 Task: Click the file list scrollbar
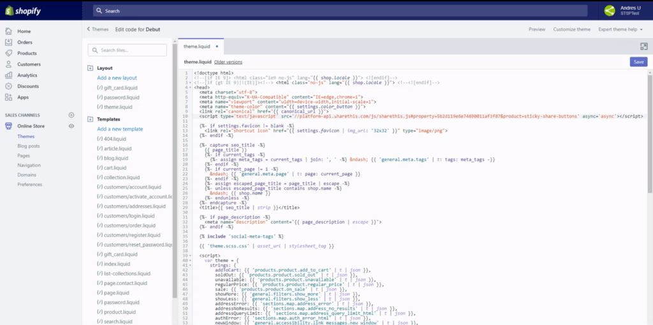pos(175,171)
